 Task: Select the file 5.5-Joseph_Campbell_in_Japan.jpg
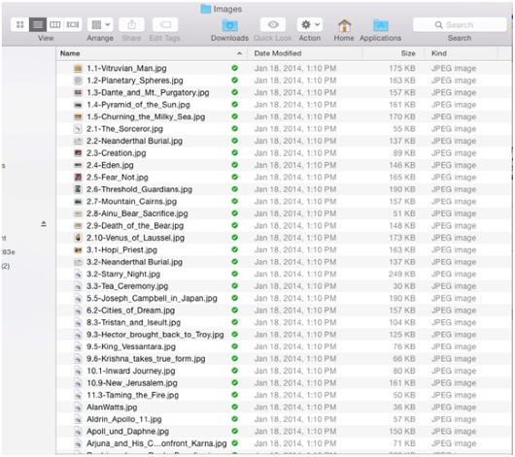[x=152, y=298]
